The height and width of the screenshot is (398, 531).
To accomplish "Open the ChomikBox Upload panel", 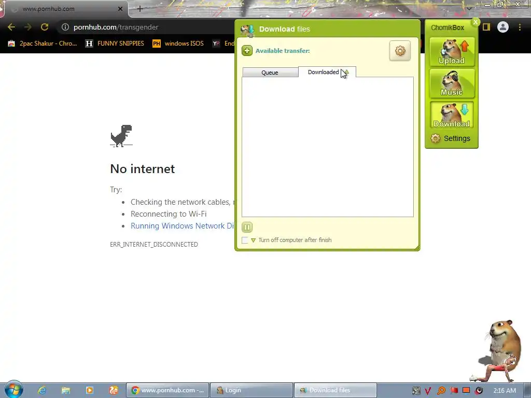I will (452, 52).
